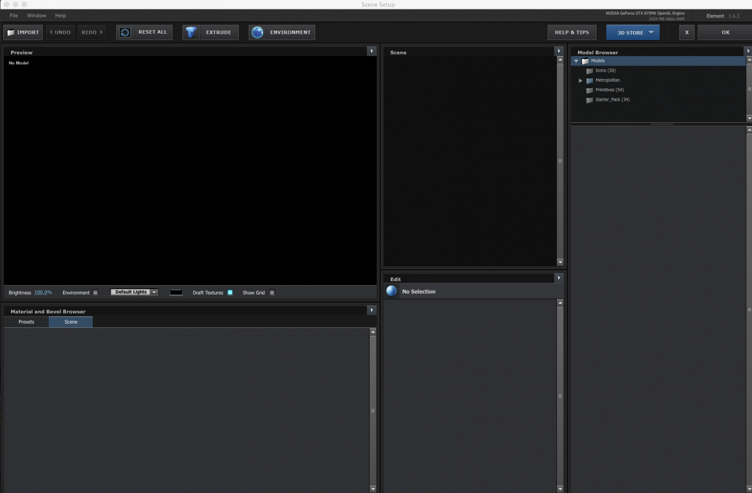The width and height of the screenshot is (752, 493).
Task: Select the Icons (30) folder
Action: tap(605, 71)
